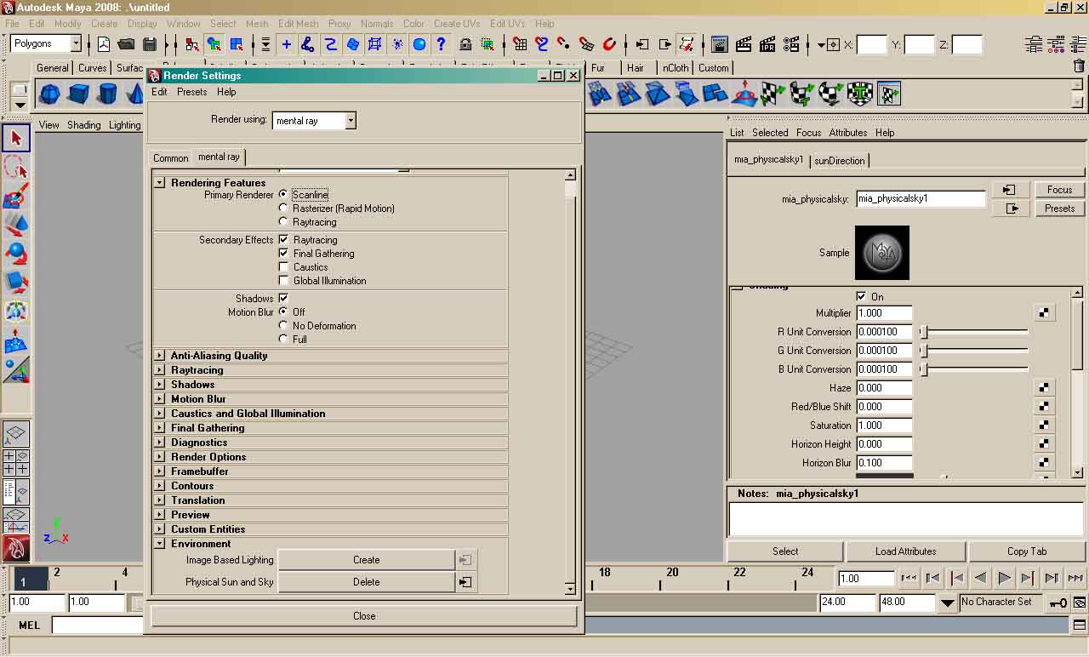Click the Save Scene floppy icon
1089x657 pixels.
click(x=150, y=44)
